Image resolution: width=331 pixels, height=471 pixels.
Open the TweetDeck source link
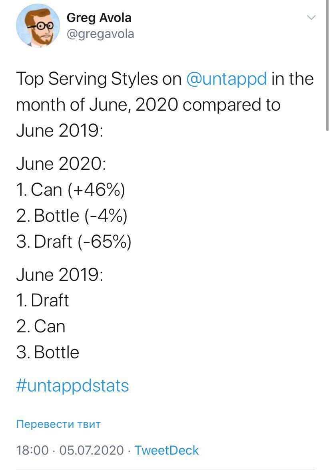(x=167, y=450)
